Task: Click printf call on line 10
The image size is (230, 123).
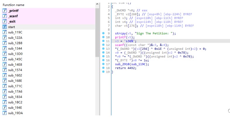Action: pos(120,37)
